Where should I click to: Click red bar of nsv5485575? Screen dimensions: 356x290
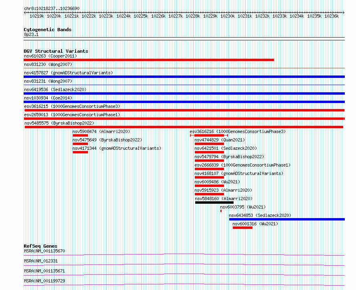coord(184,127)
